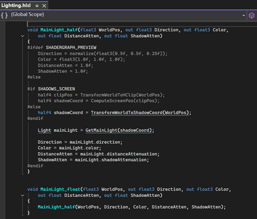The height and width of the screenshot is (219, 257).
Task: Click the ComputeScreenPos(clipPos) line
Action: click(x=99, y=101)
